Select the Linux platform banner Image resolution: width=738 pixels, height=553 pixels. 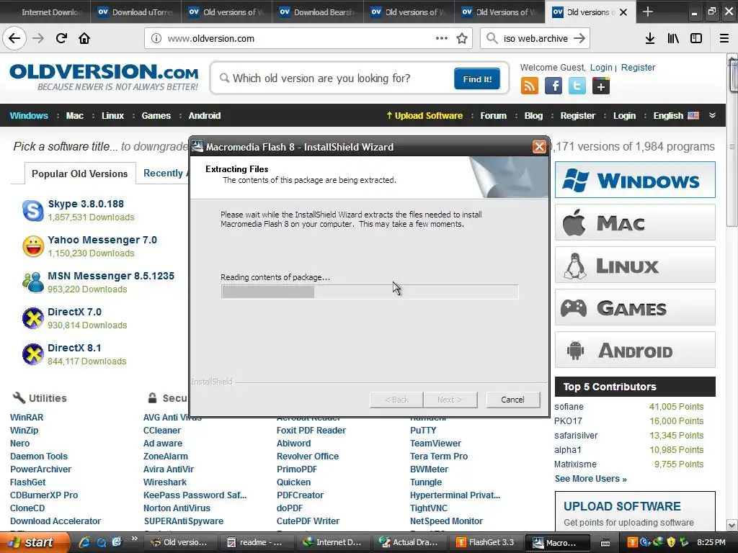[x=635, y=265]
